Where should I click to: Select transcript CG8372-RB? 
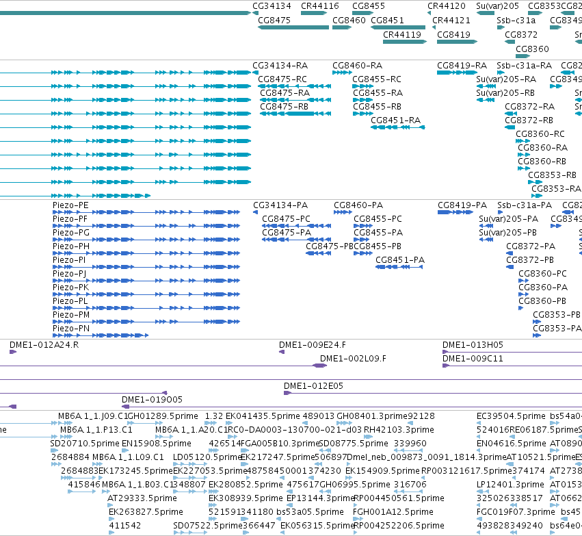pos(529,120)
